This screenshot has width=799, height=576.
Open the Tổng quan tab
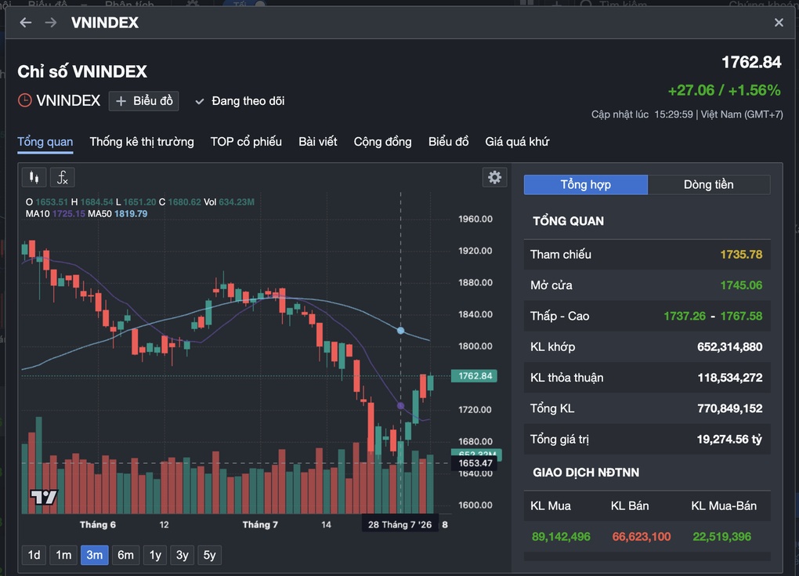[45, 142]
